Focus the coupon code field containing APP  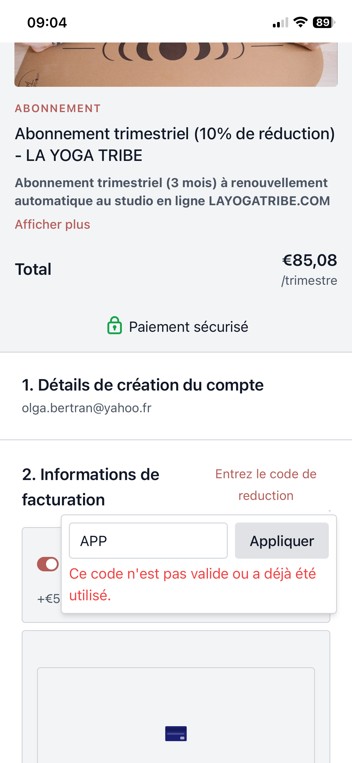coord(148,541)
